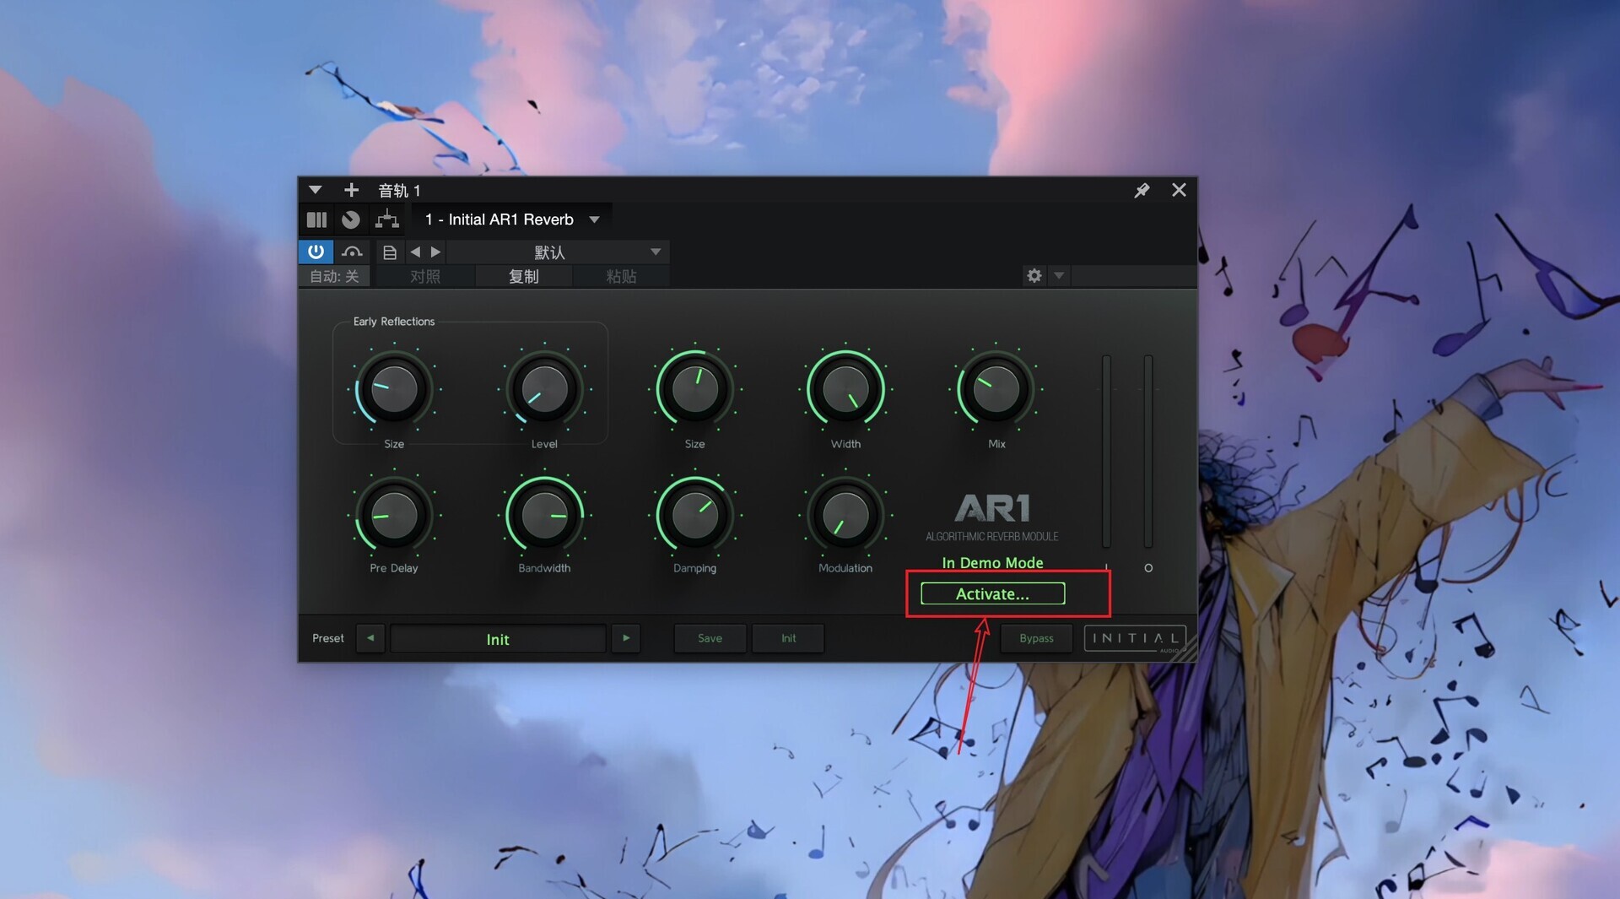Toggle the compare curve icon next to power
This screenshot has height=899, width=1620.
(x=352, y=252)
